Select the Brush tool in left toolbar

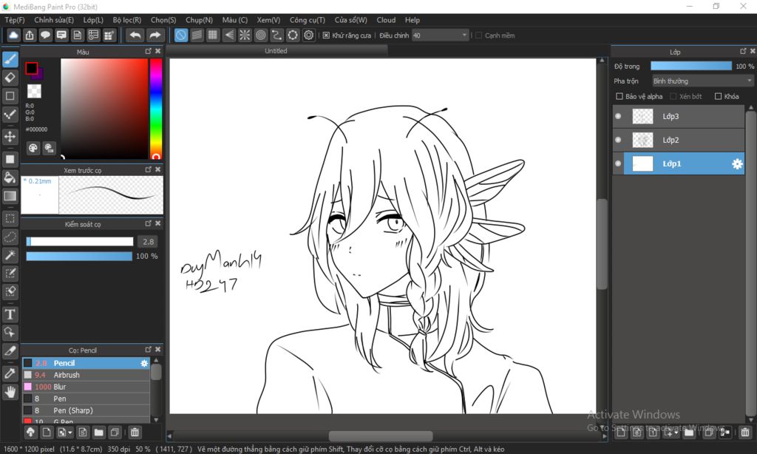10,59
